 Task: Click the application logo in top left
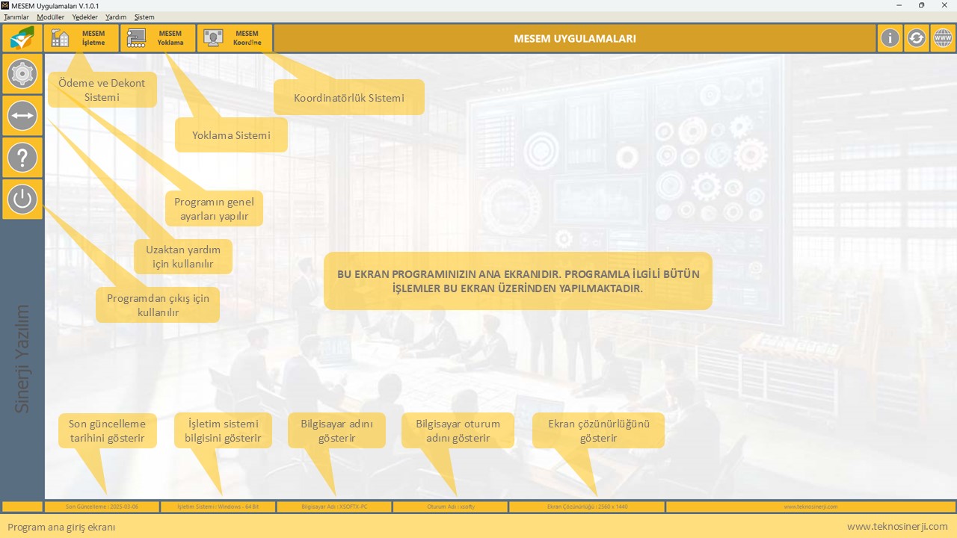(x=22, y=38)
